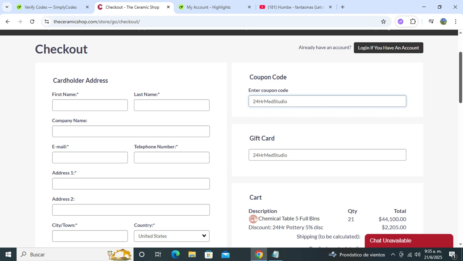
Task: Open the Chrome three-dot menu
Action: 456,22
